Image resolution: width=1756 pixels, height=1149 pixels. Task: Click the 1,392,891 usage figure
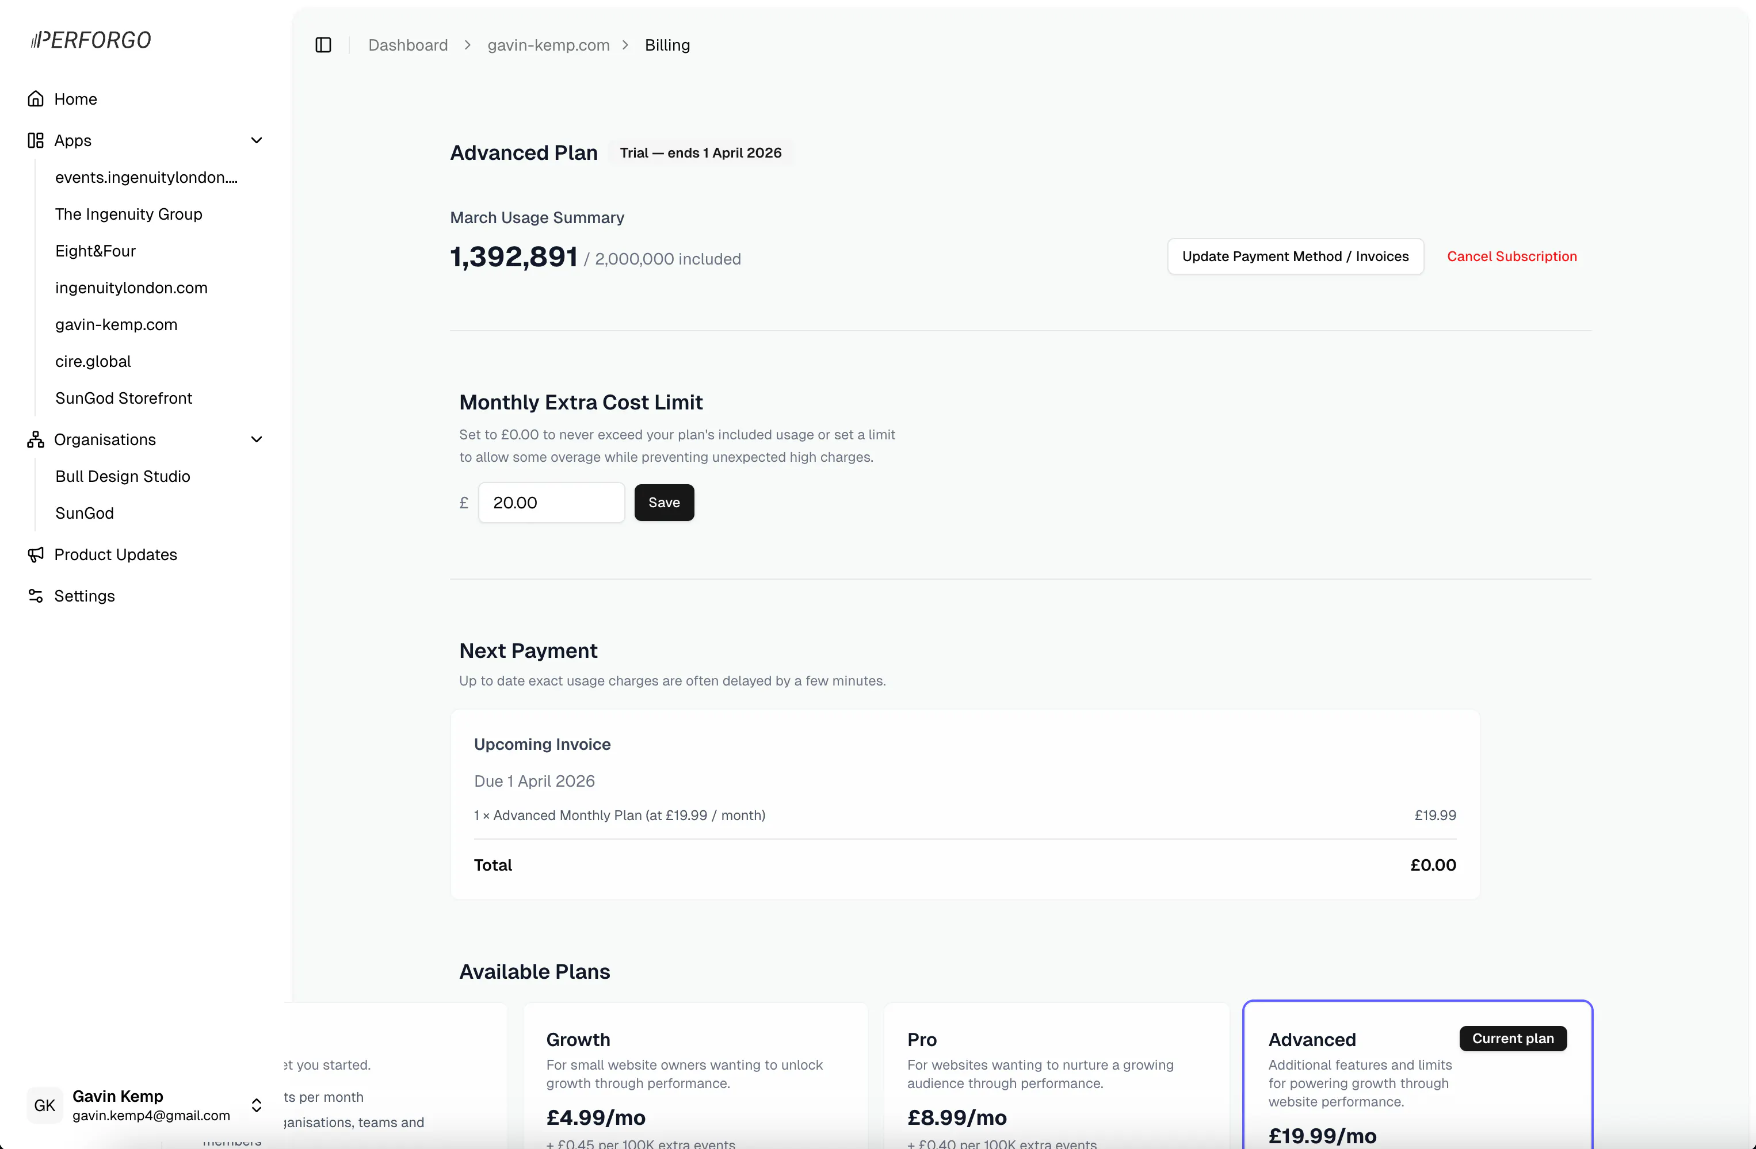pos(514,256)
